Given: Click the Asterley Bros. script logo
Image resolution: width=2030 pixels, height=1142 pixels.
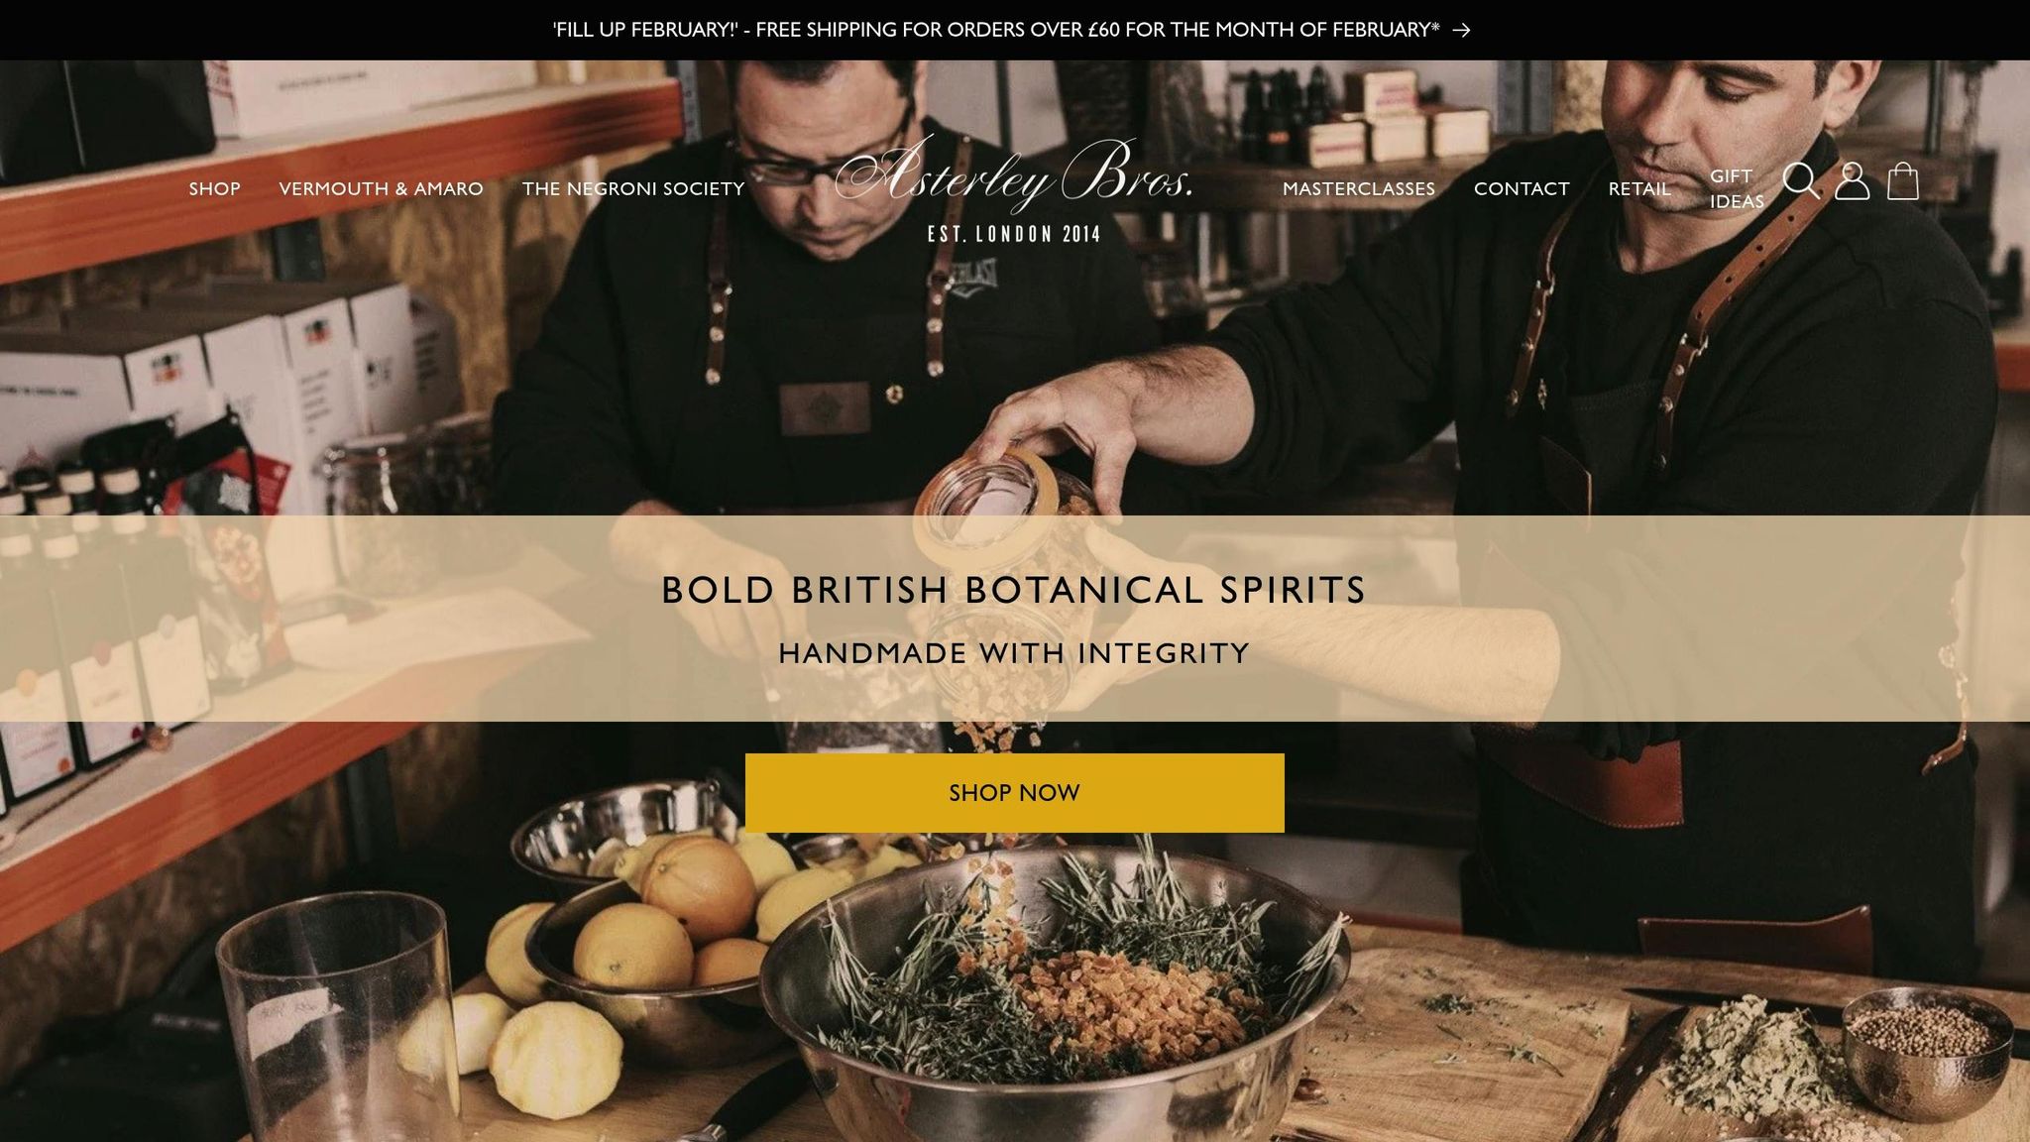Looking at the screenshot, I should click(1014, 174).
